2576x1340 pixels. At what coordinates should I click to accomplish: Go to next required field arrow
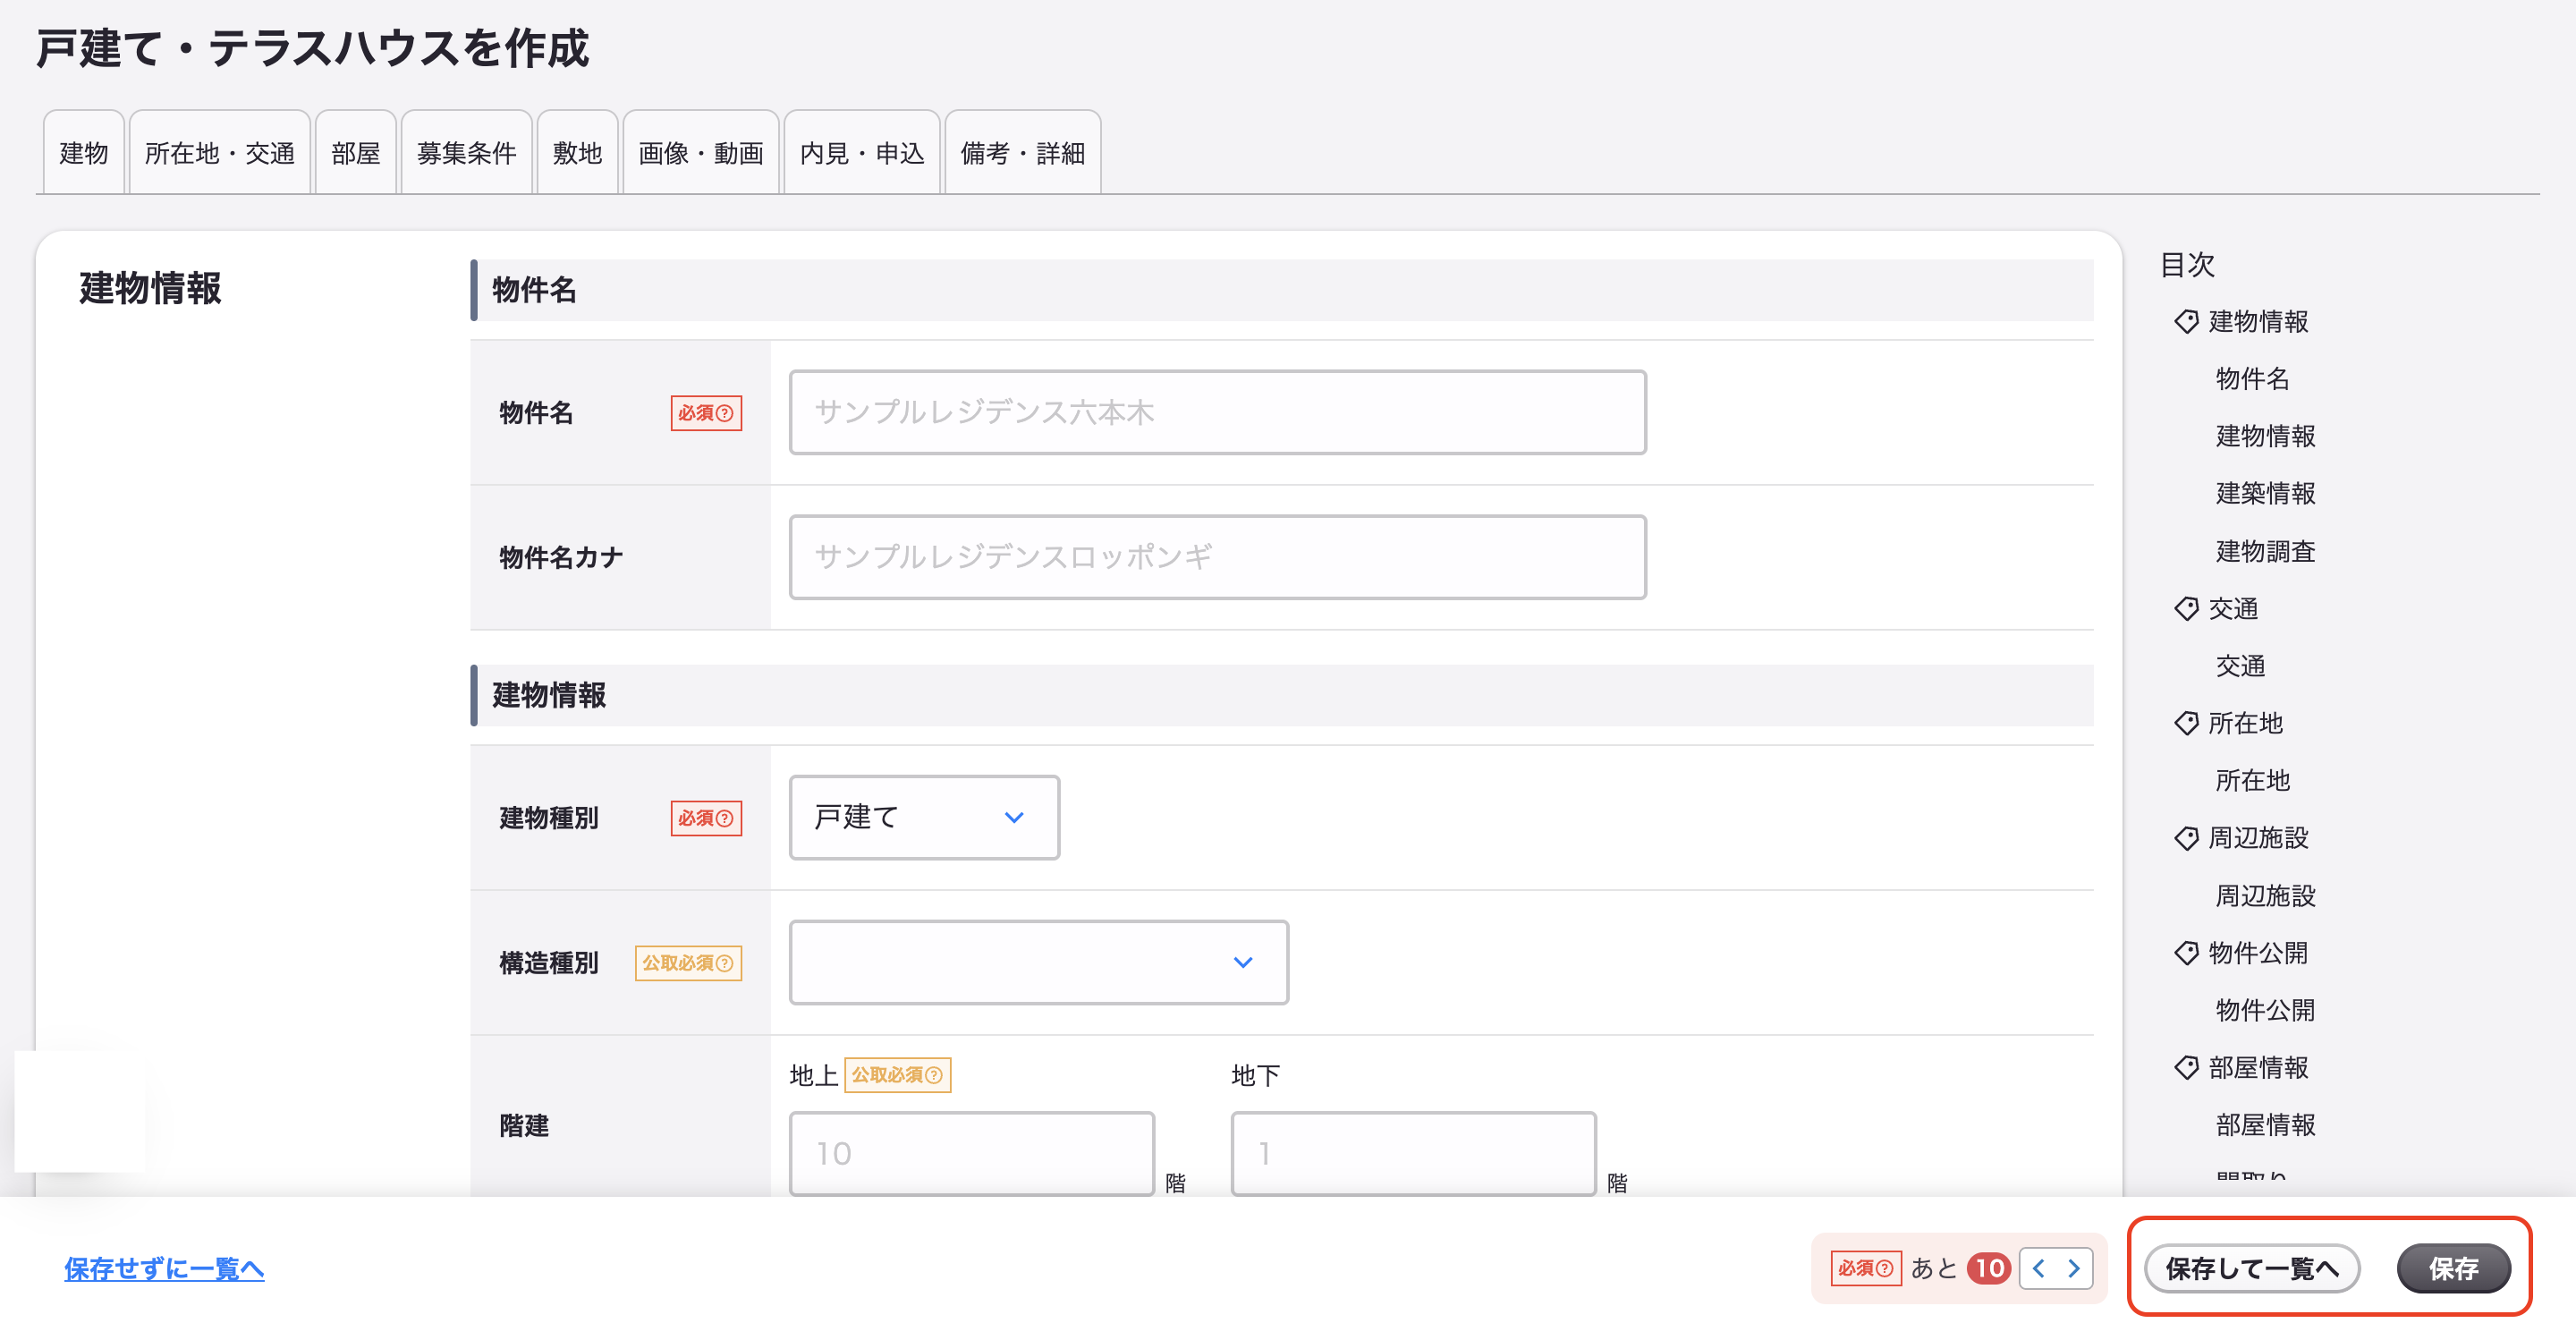pyautogui.click(x=2074, y=1268)
